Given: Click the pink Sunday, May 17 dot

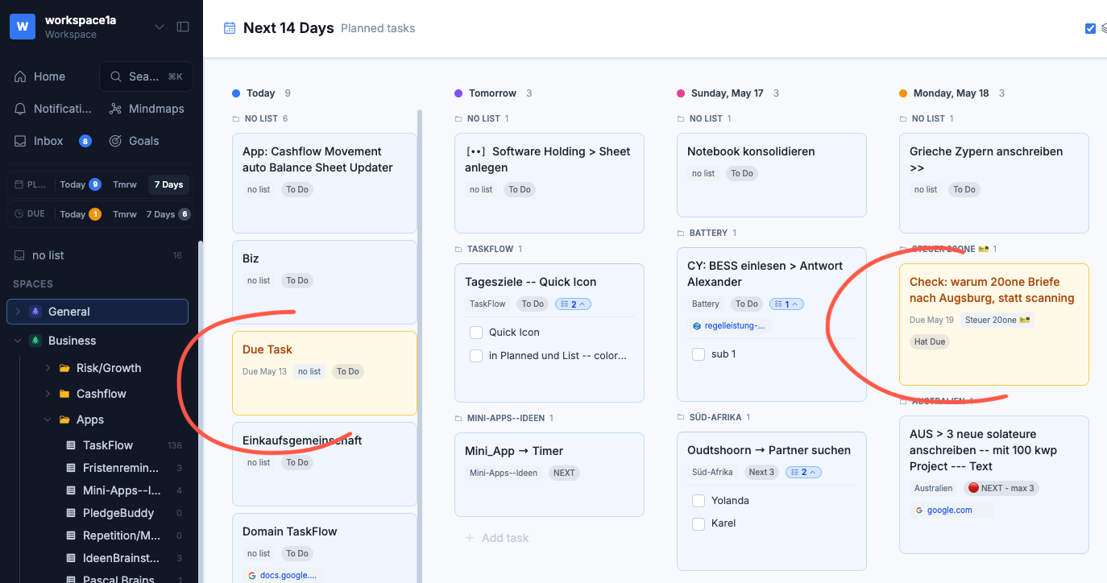Looking at the screenshot, I should (x=681, y=93).
